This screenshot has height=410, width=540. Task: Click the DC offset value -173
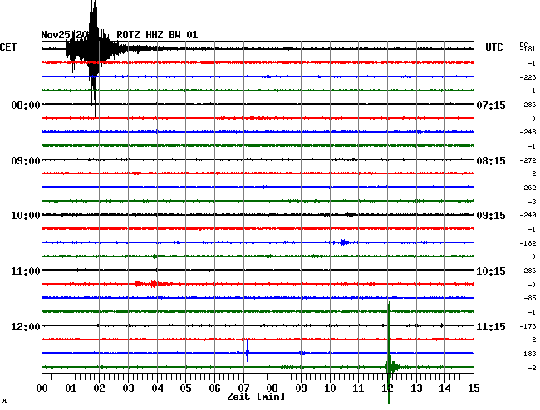click(x=528, y=326)
